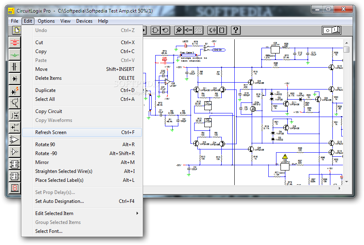Choose Duplicate in the Edit menu

click(82, 90)
